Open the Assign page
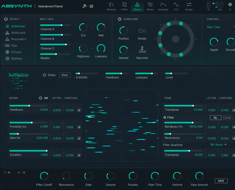The width and height of the screenshot is (235, 190). [x=189, y=6]
